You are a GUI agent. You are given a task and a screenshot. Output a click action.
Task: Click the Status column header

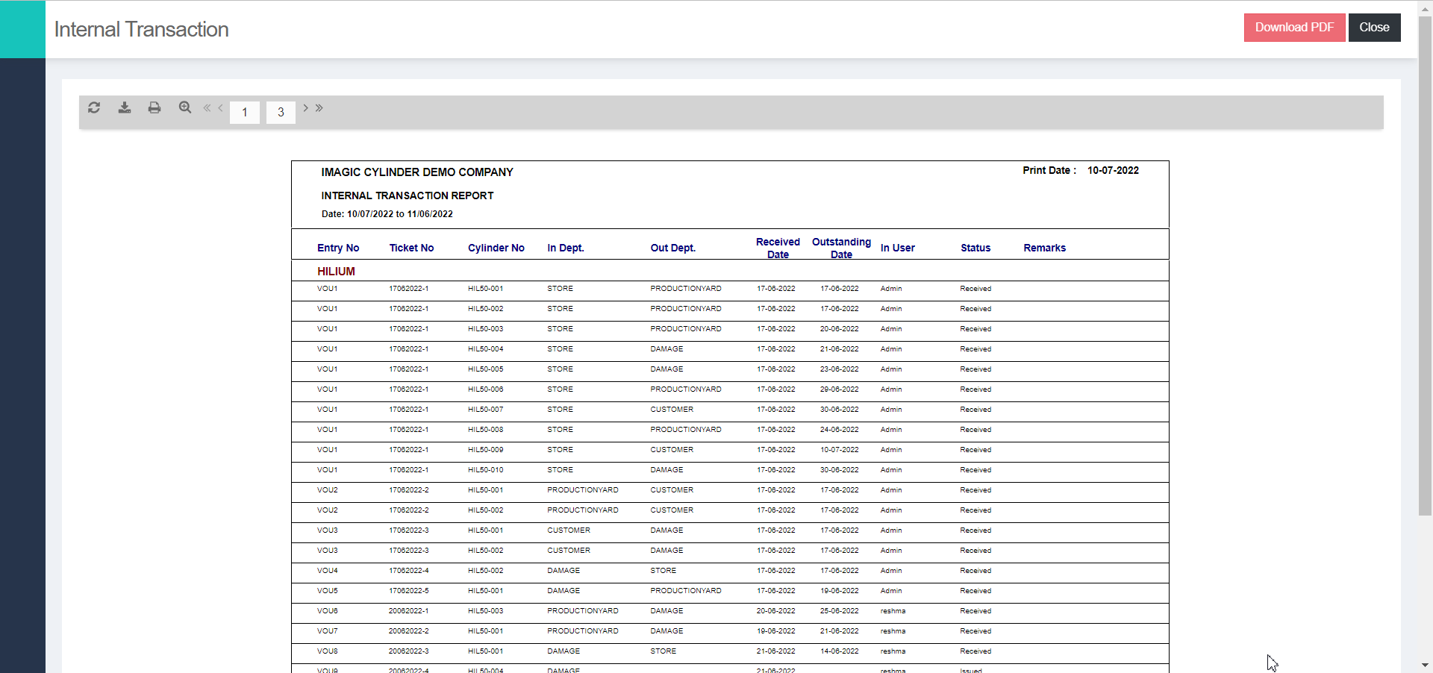tap(975, 248)
